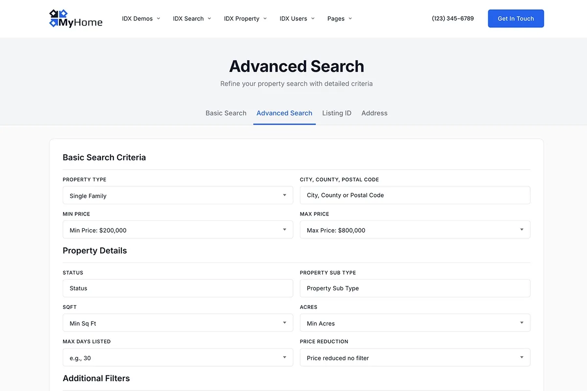This screenshot has height=391, width=587.
Task: Click the MyHome logo
Action: [x=76, y=19]
